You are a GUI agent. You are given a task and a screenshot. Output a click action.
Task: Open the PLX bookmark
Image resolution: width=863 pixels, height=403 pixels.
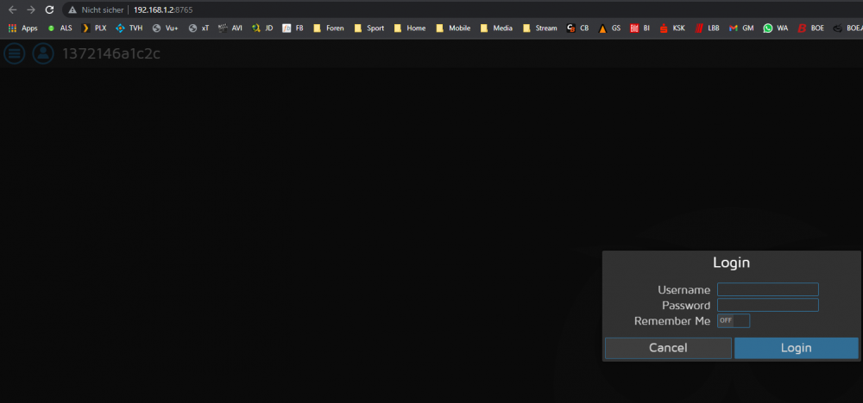tap(94, 28)
